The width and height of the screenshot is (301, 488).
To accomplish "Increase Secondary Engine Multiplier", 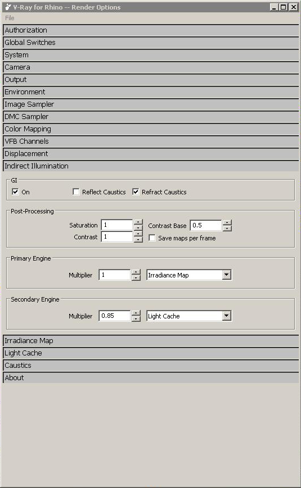I will point(136,313).
